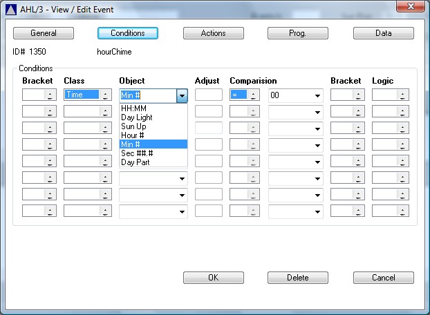Click the Time Class spinner in first row
Viewport: 430px width, 315px height.
(106, 95)
